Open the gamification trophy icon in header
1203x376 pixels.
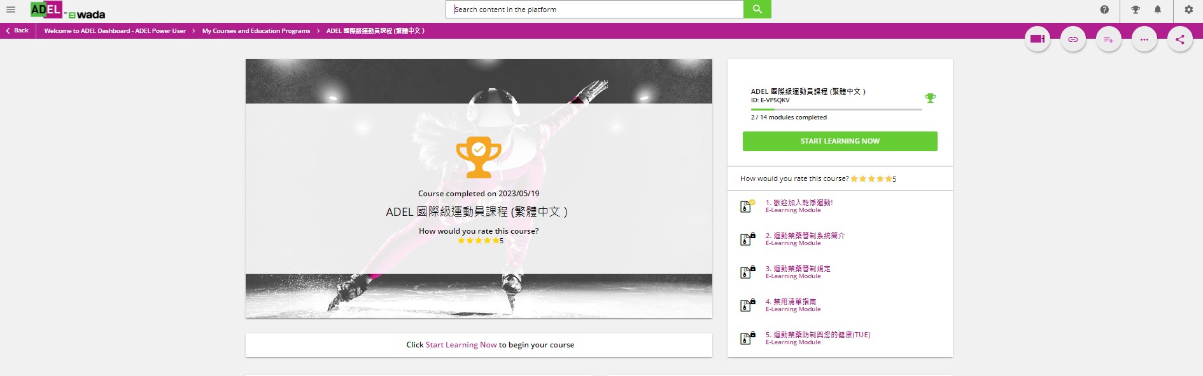(x=1136, y=10)
